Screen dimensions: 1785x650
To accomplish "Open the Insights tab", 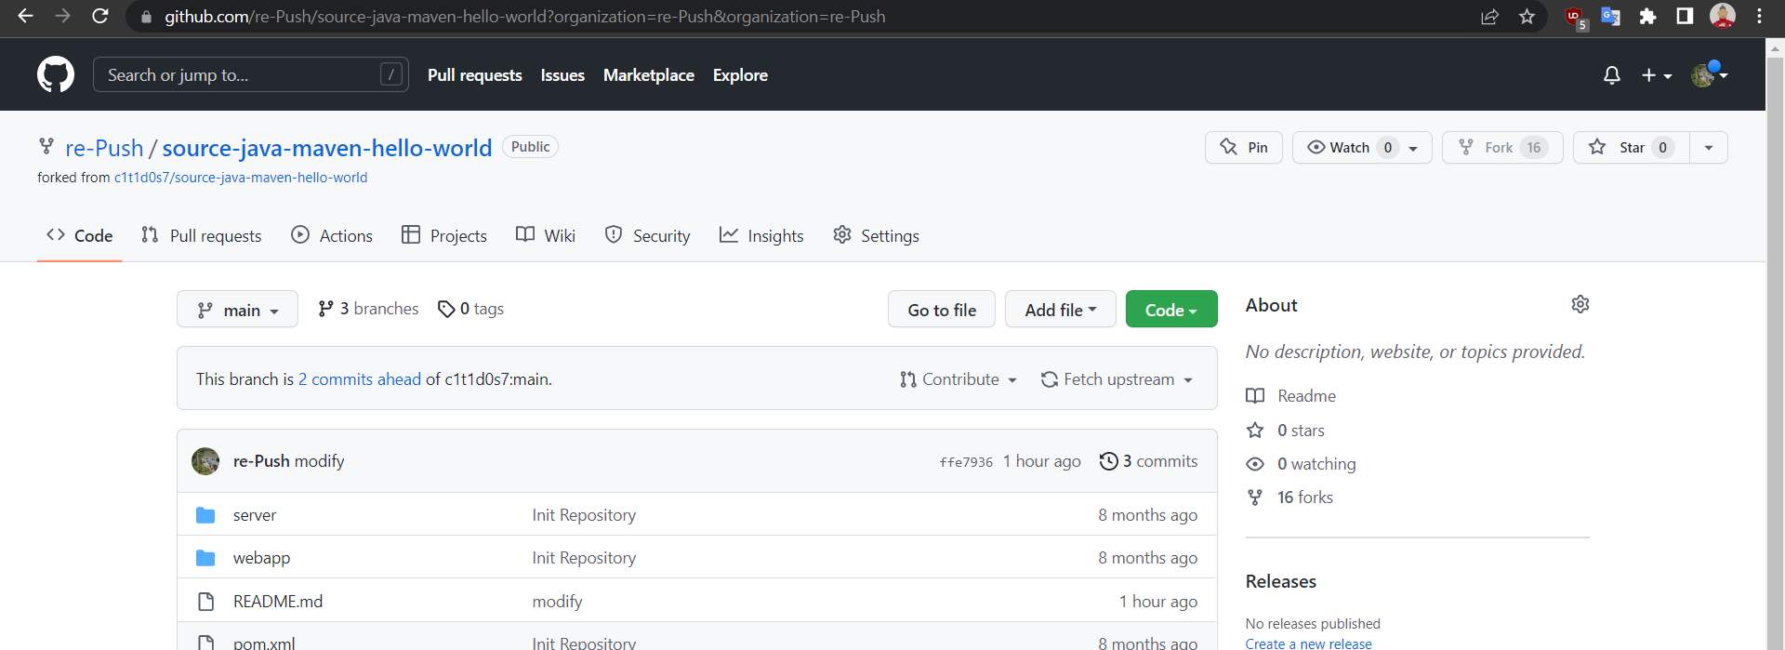I will tap(761, 236).
